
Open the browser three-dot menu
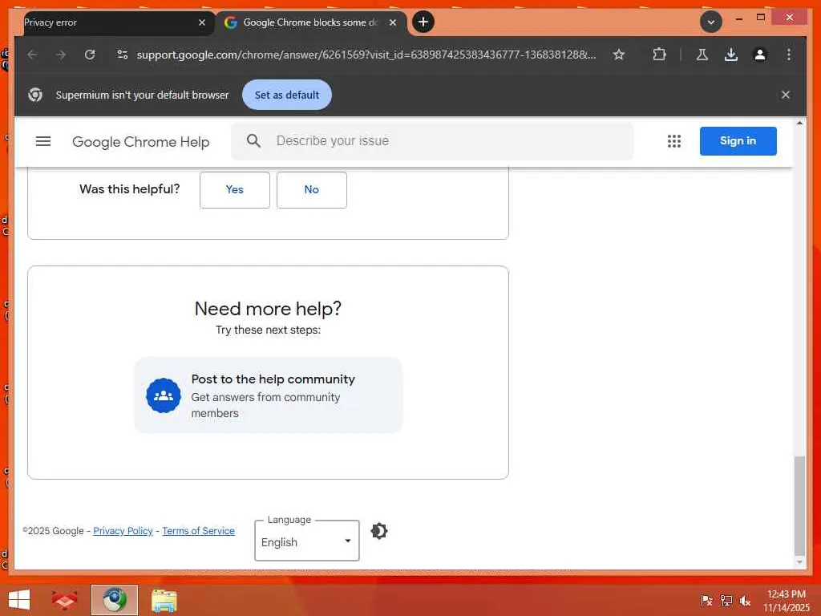(x=789, y=55)
